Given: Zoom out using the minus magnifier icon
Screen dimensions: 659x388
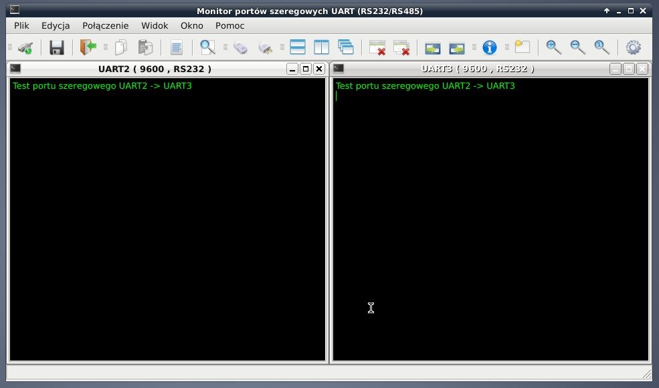Looking at the screenshot, I should [x=577, y=47].
